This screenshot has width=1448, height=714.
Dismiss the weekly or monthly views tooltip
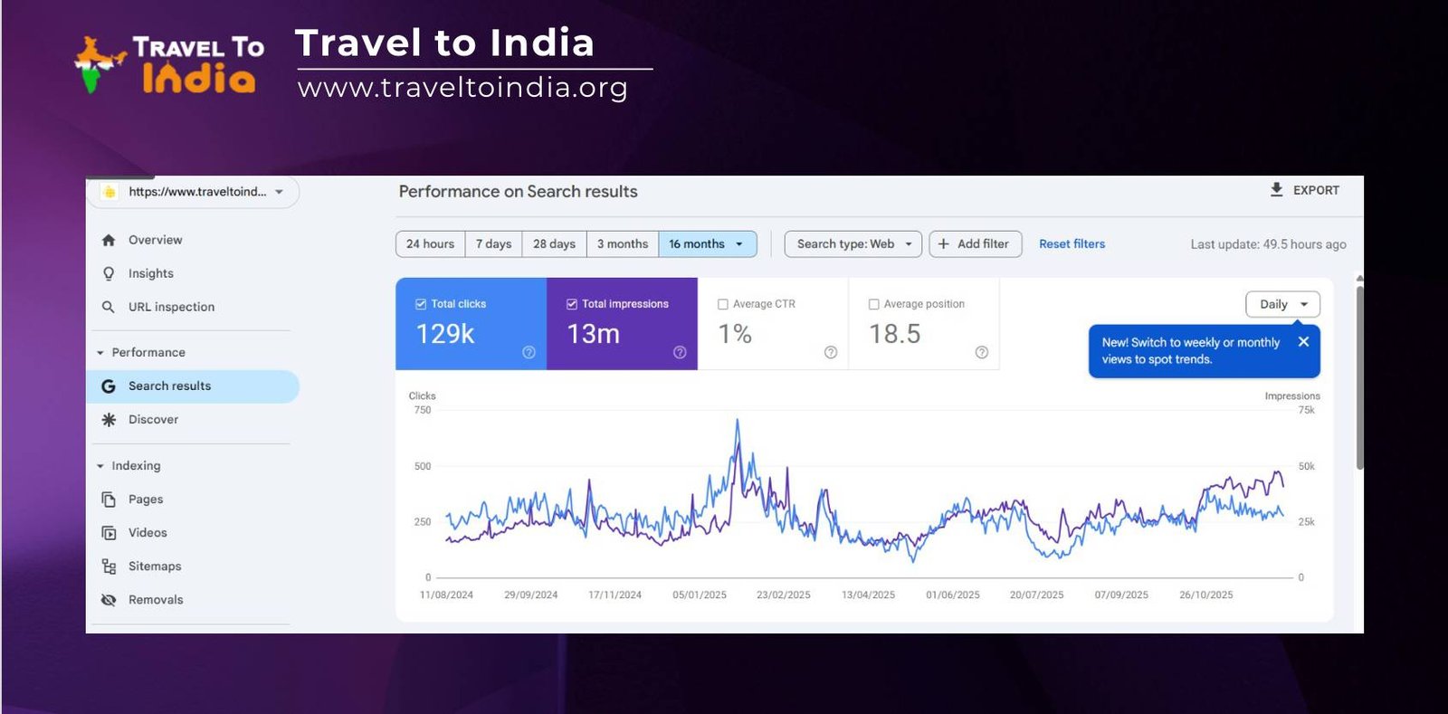tap(1303, 342)
